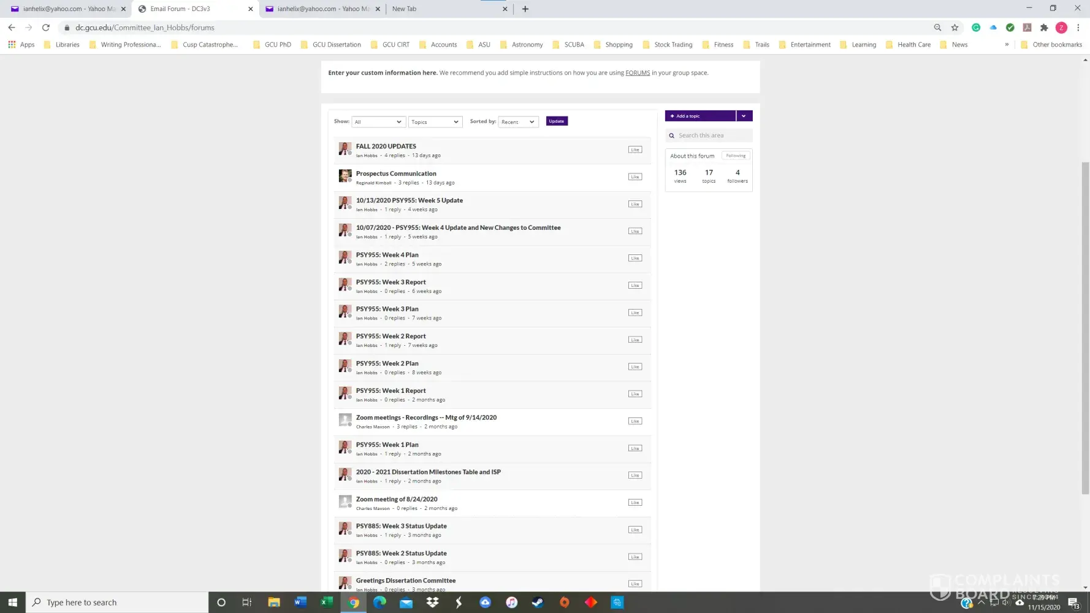
Task: Launch Excel from the taskbar
Action: 326,602
